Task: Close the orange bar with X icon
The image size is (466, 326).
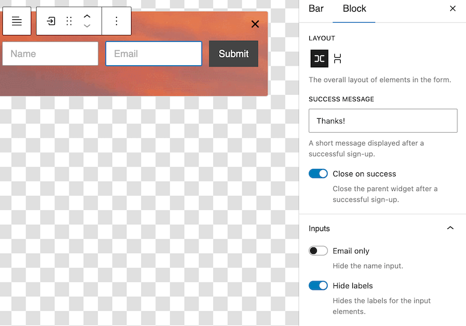Action: [255, 24]
